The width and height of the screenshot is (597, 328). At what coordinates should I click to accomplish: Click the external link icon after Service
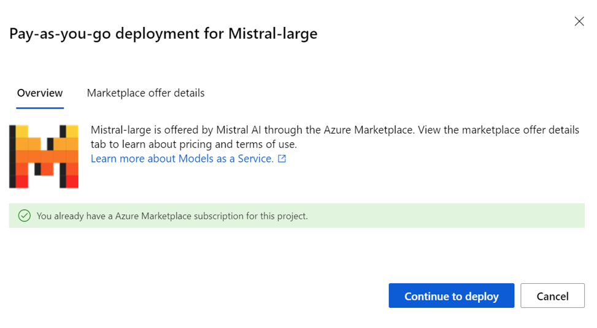(282, 159)
